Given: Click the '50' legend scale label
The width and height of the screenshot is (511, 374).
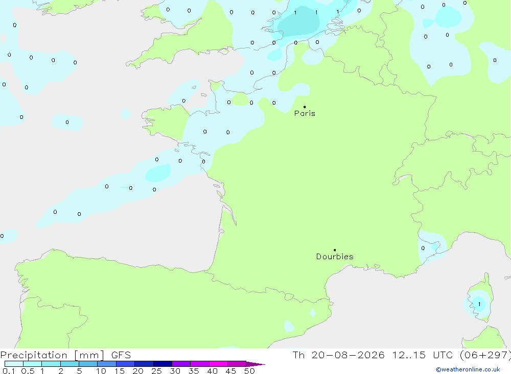Looking at the screenshot, I should pos(250,371).
